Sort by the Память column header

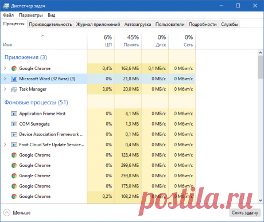128,41
